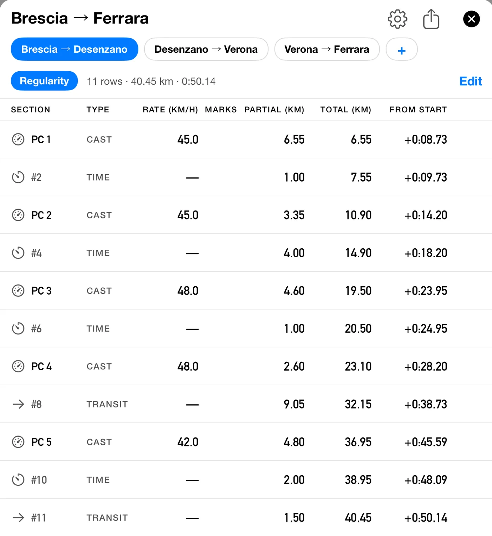
Task: Click the 42.0 rate in PC 5 row
Action: (188, 442)
